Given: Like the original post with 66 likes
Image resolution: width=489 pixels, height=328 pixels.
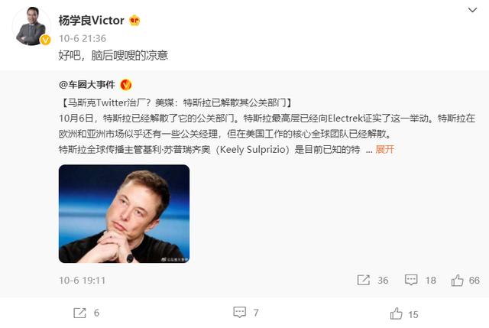Looking at the screenshot, I should pos(465,281).
